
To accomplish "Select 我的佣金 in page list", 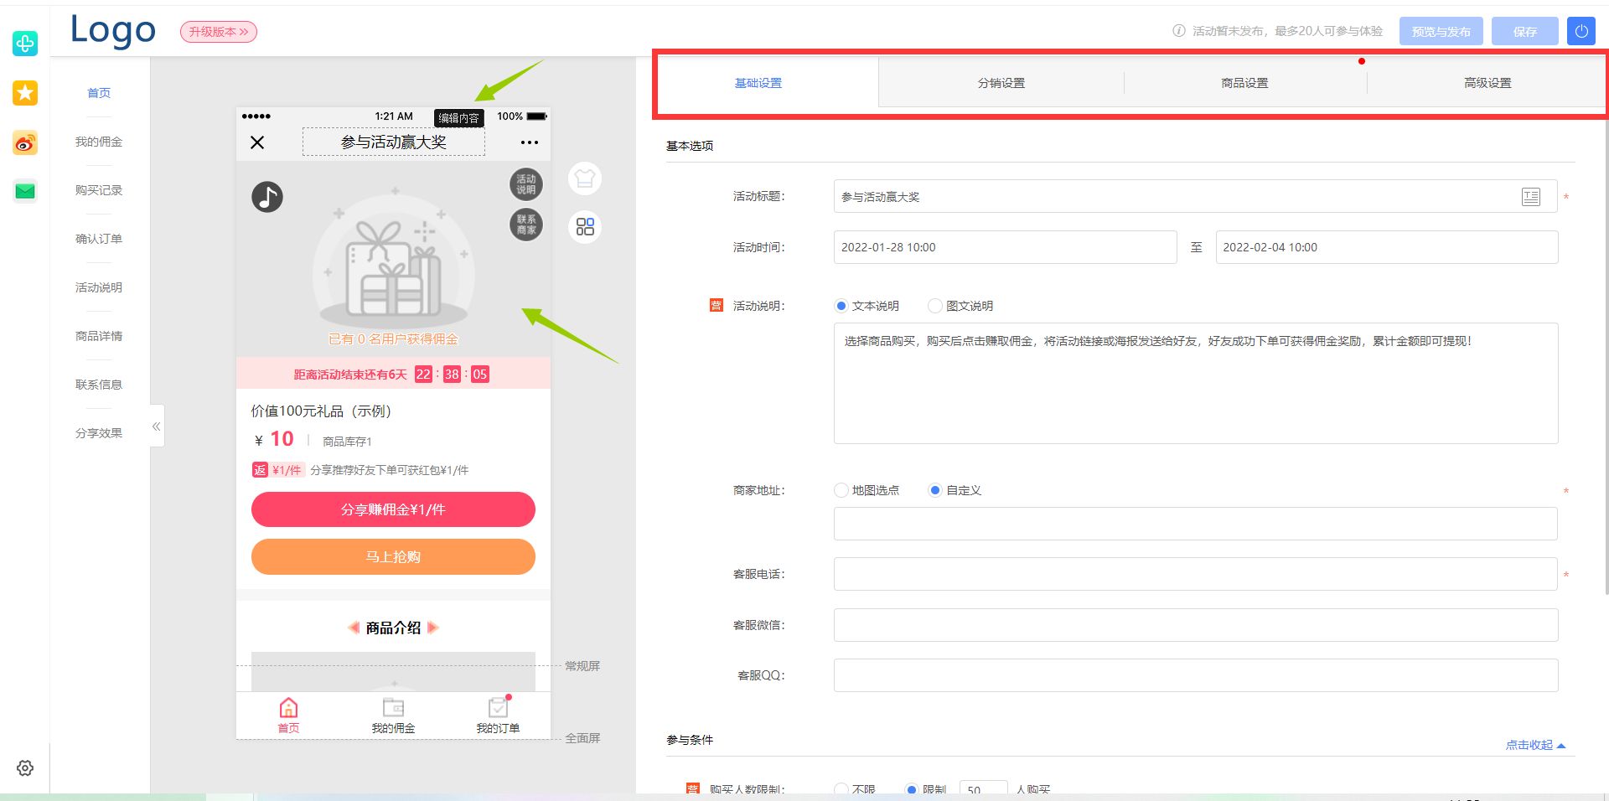I will point(99,142).
